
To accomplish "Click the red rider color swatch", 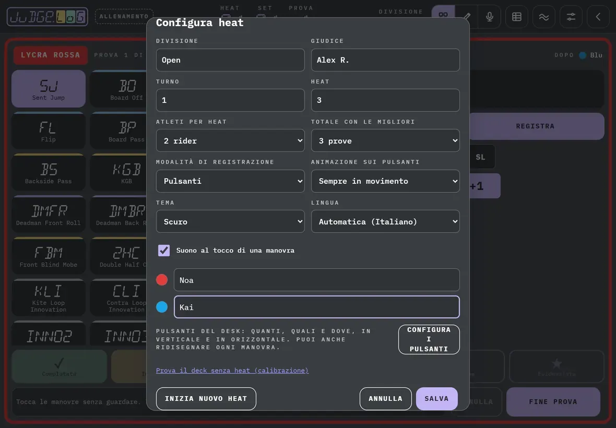I will (x=162, y=280).
